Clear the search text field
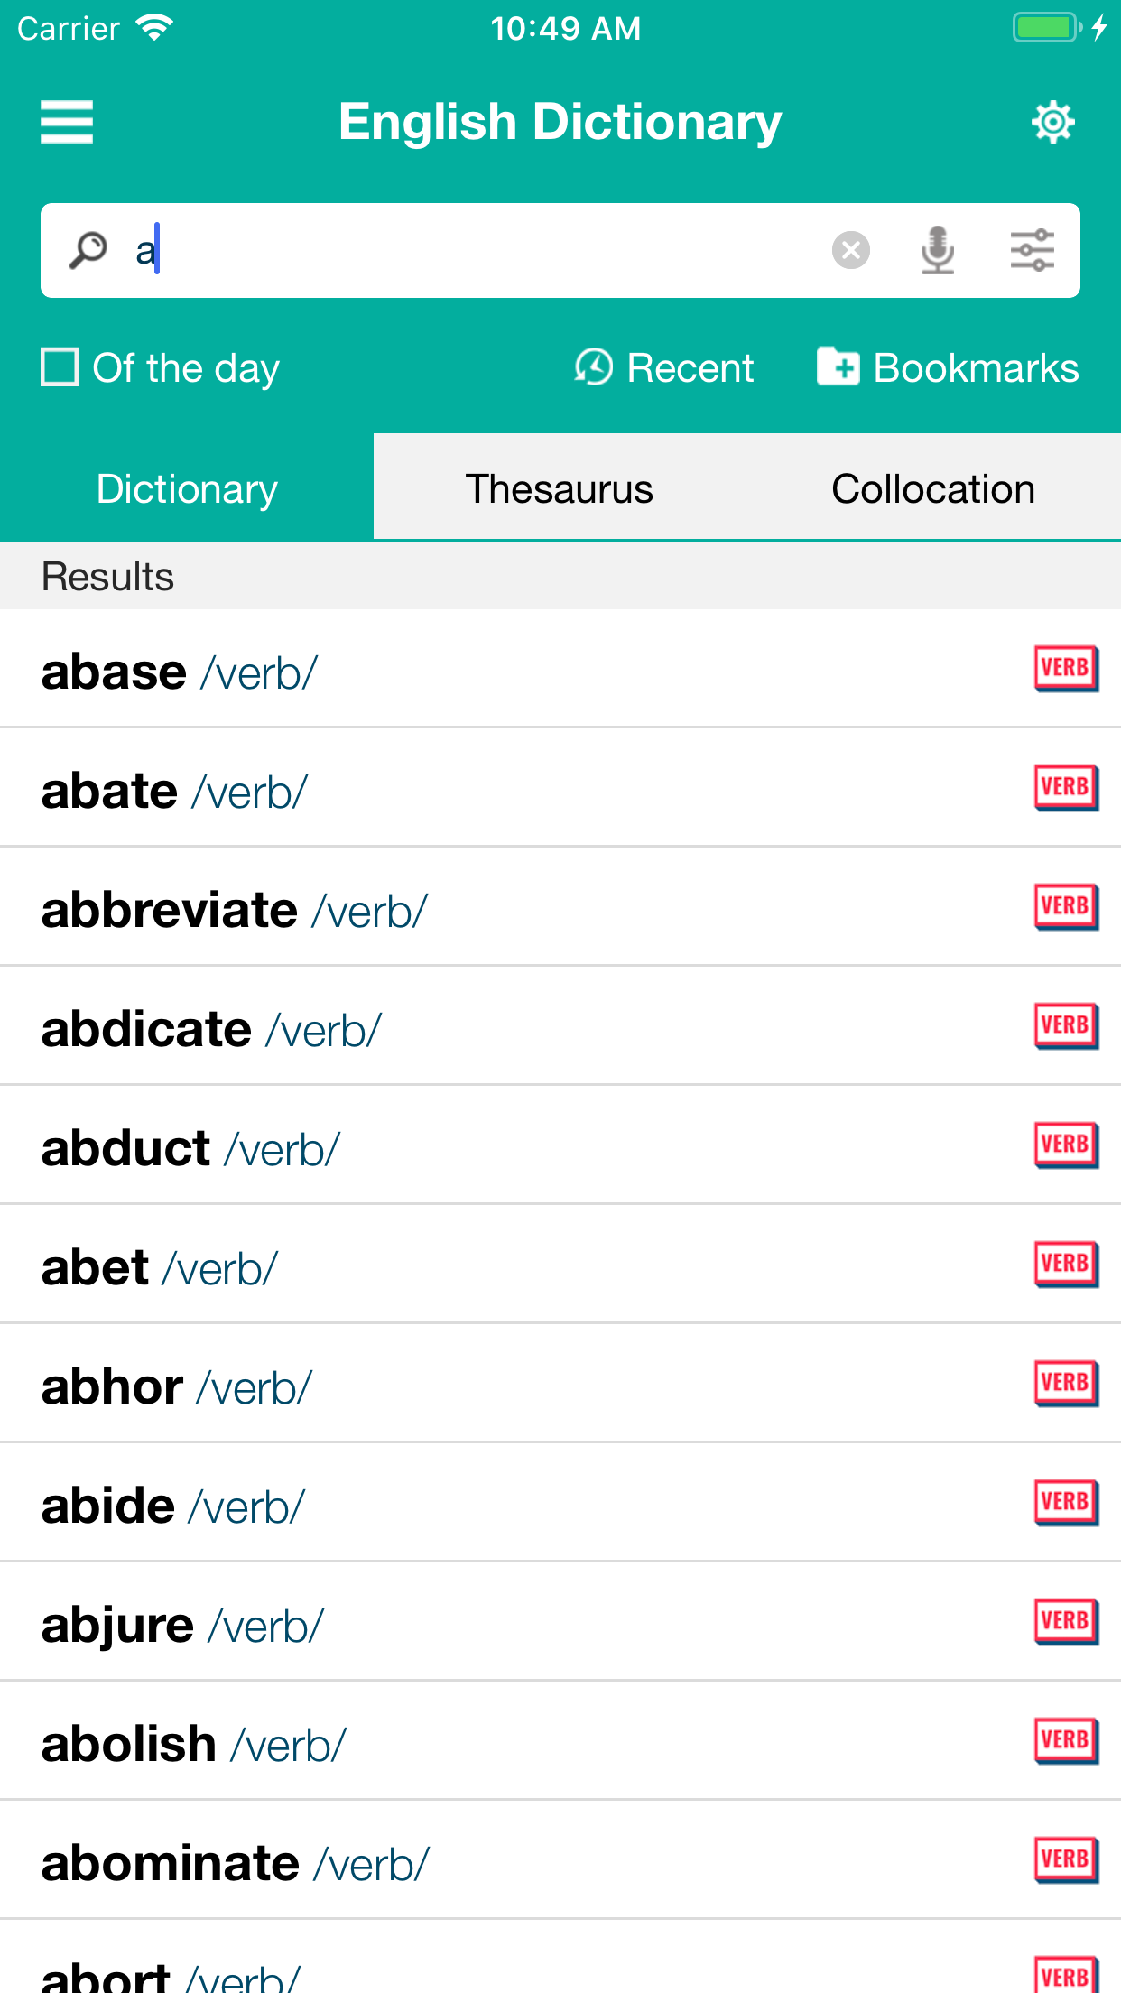 850,250
